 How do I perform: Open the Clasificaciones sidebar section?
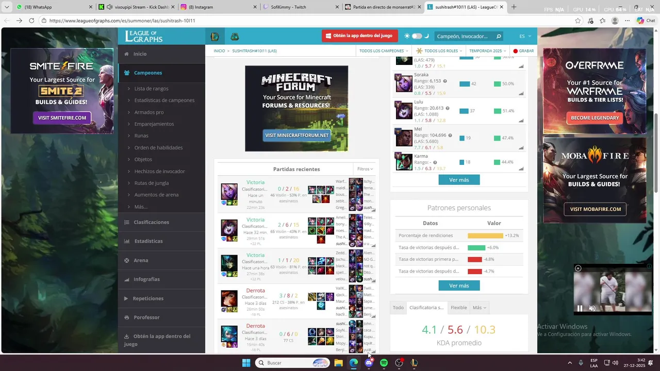(x=161, y=222)
